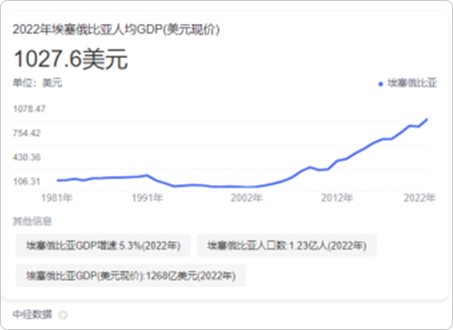Viewport: 453px width, 330px height.
Task: Select the 2002年 x-axis label
Action: pyautogui.click(x=247, y=198)
